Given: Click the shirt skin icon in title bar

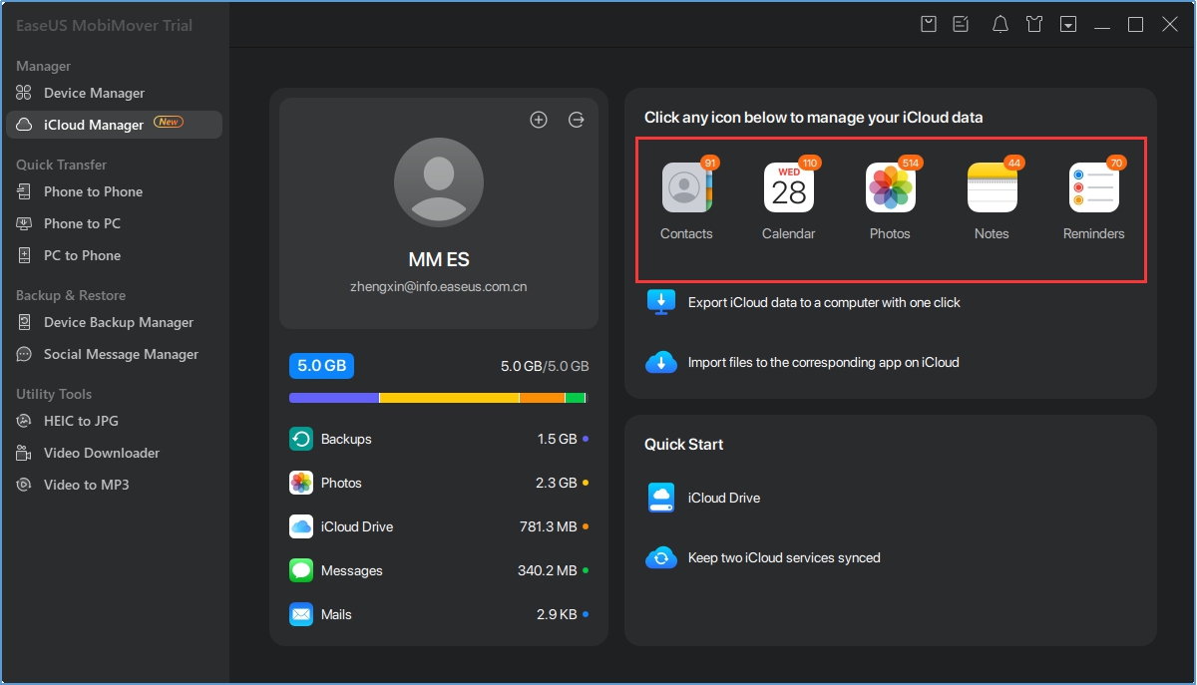Looking at the screenshot, I should tap(1034, 25).
